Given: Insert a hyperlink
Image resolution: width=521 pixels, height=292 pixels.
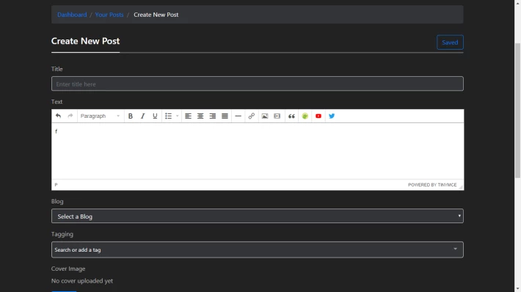Looking at the screenshot, I should pyautogui.click(x=252, y=116).
